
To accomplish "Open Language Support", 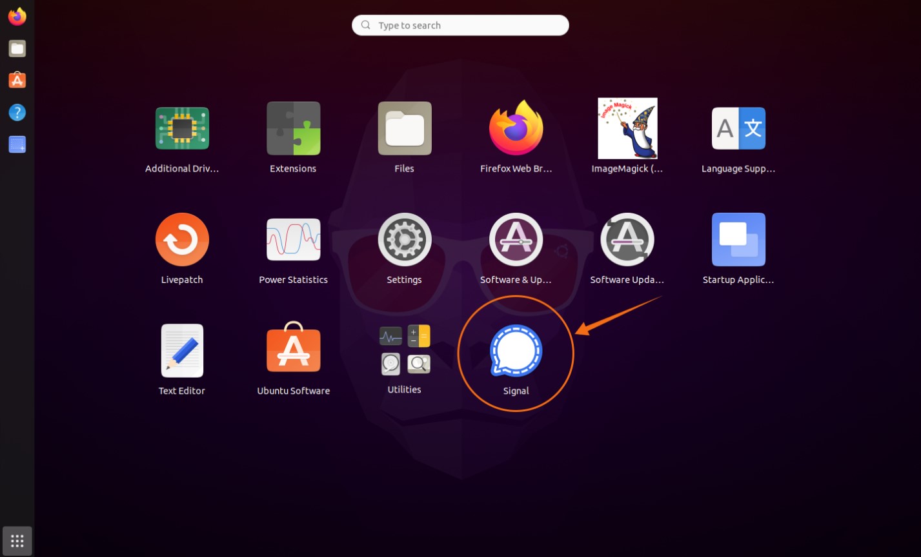I will 738,128.
